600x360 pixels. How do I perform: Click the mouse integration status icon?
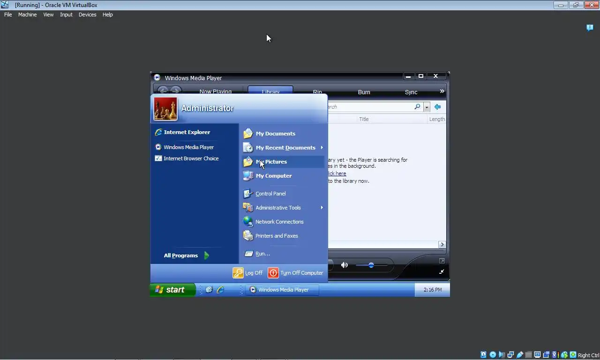pos(564,355)
